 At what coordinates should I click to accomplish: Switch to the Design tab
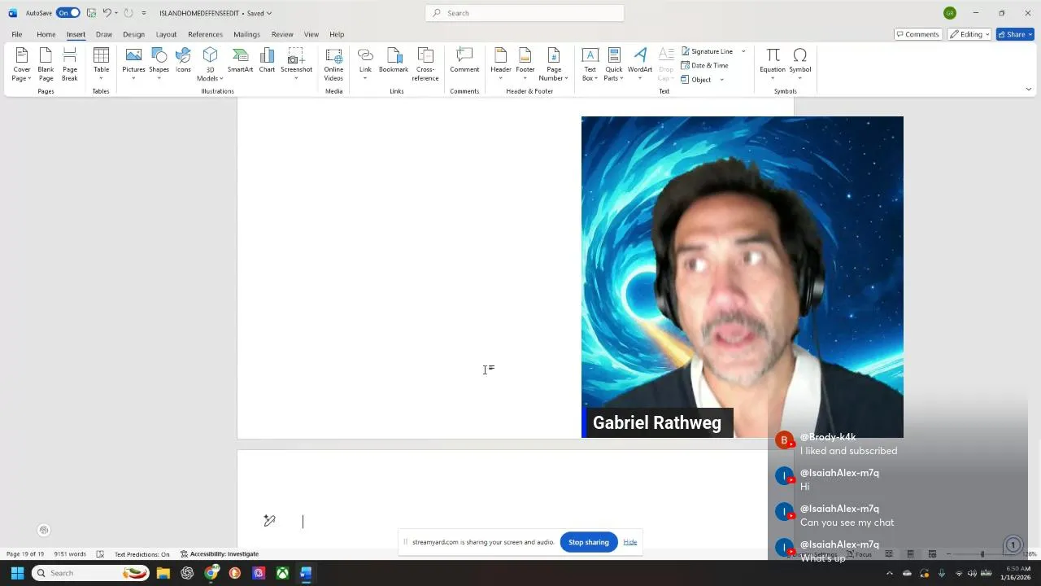(133, 34)
